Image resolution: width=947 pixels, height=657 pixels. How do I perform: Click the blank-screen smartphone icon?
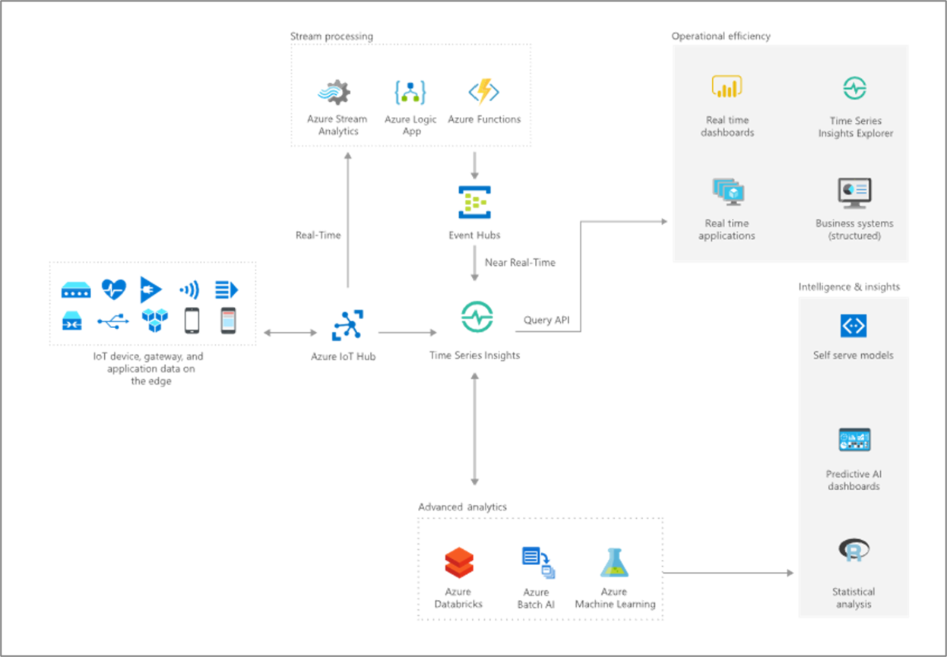click(192, 321)
